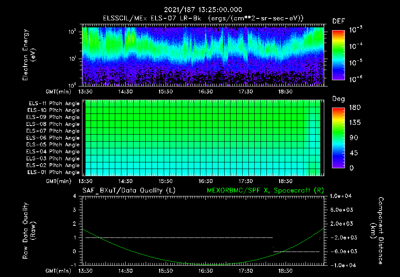
Task: Select the ELS-01 Pitch Angle row label
Action: click(x=54, y=172)
